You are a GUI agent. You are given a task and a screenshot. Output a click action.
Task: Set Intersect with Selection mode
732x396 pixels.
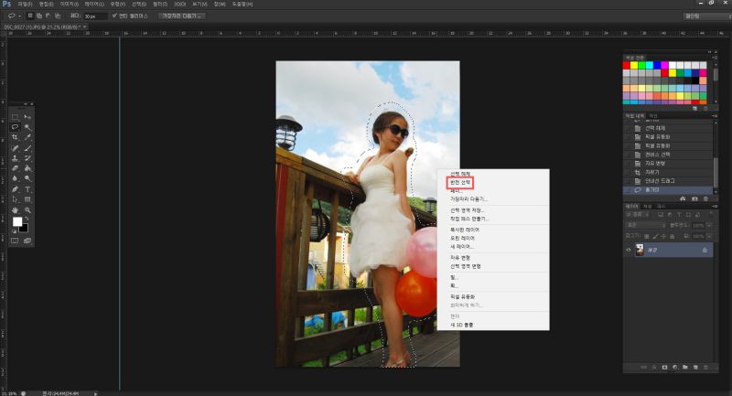pyautogui.click(x=58, y=16)
